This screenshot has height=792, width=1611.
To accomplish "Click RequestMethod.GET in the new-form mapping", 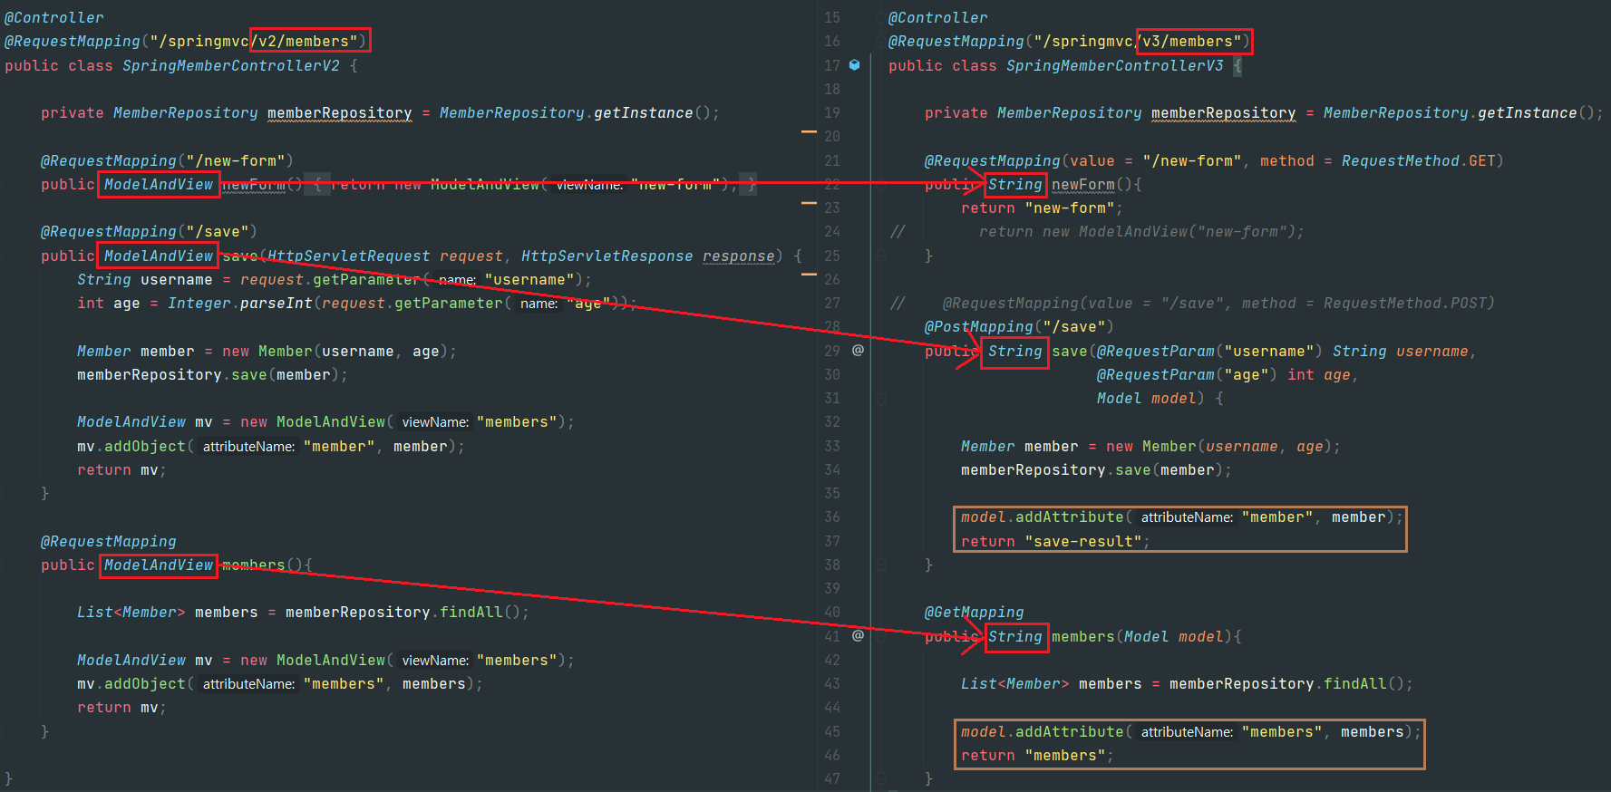I will [1419, 161].
